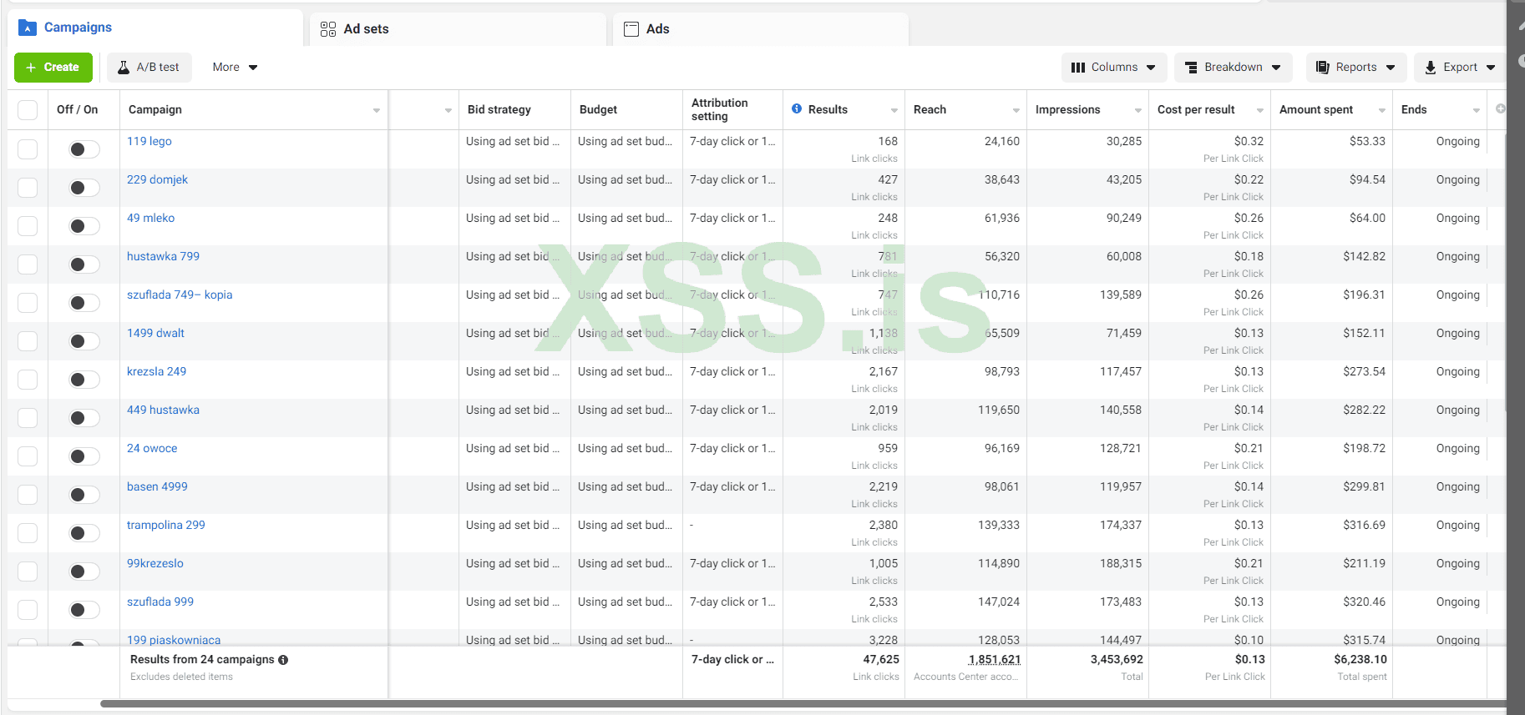Open the More menu
Viewport: 1525px width, 715px height.
[x=235, y=68]
